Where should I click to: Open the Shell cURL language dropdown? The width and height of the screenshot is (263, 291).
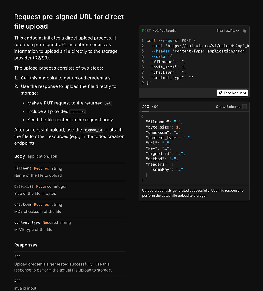tap(227, 31)
